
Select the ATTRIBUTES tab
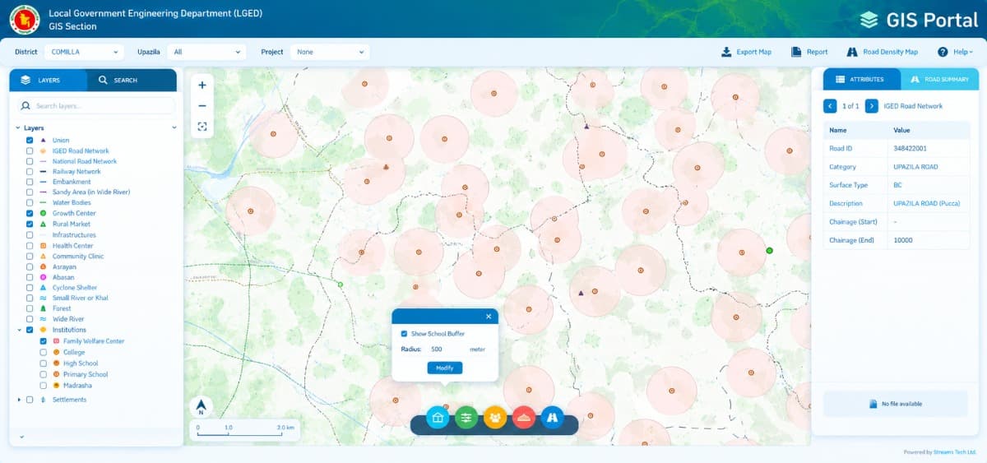861,79
